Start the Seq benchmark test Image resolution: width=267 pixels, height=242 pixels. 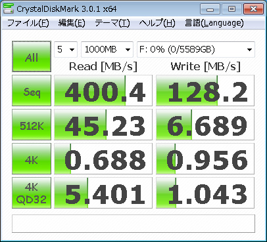32,91
